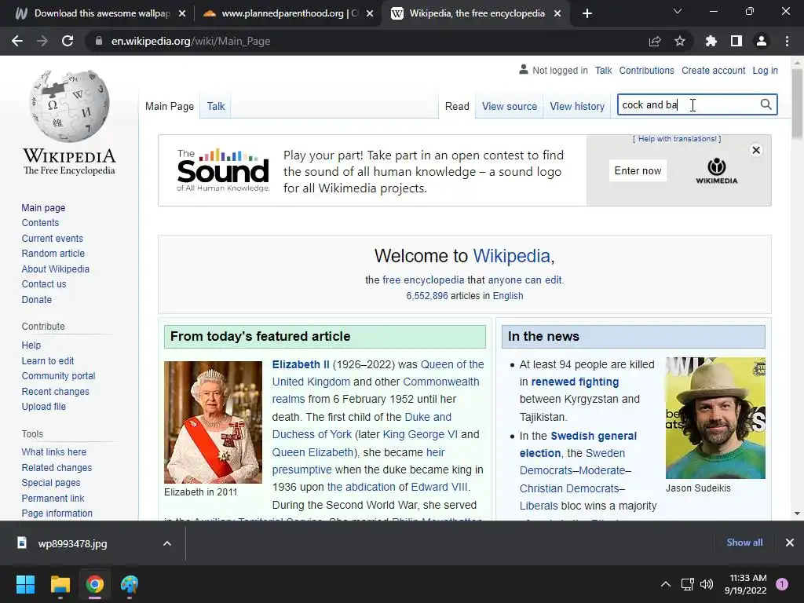The image size is (804, 603).
Task: Open the Random article sidebar link
Action: [53, 254]
